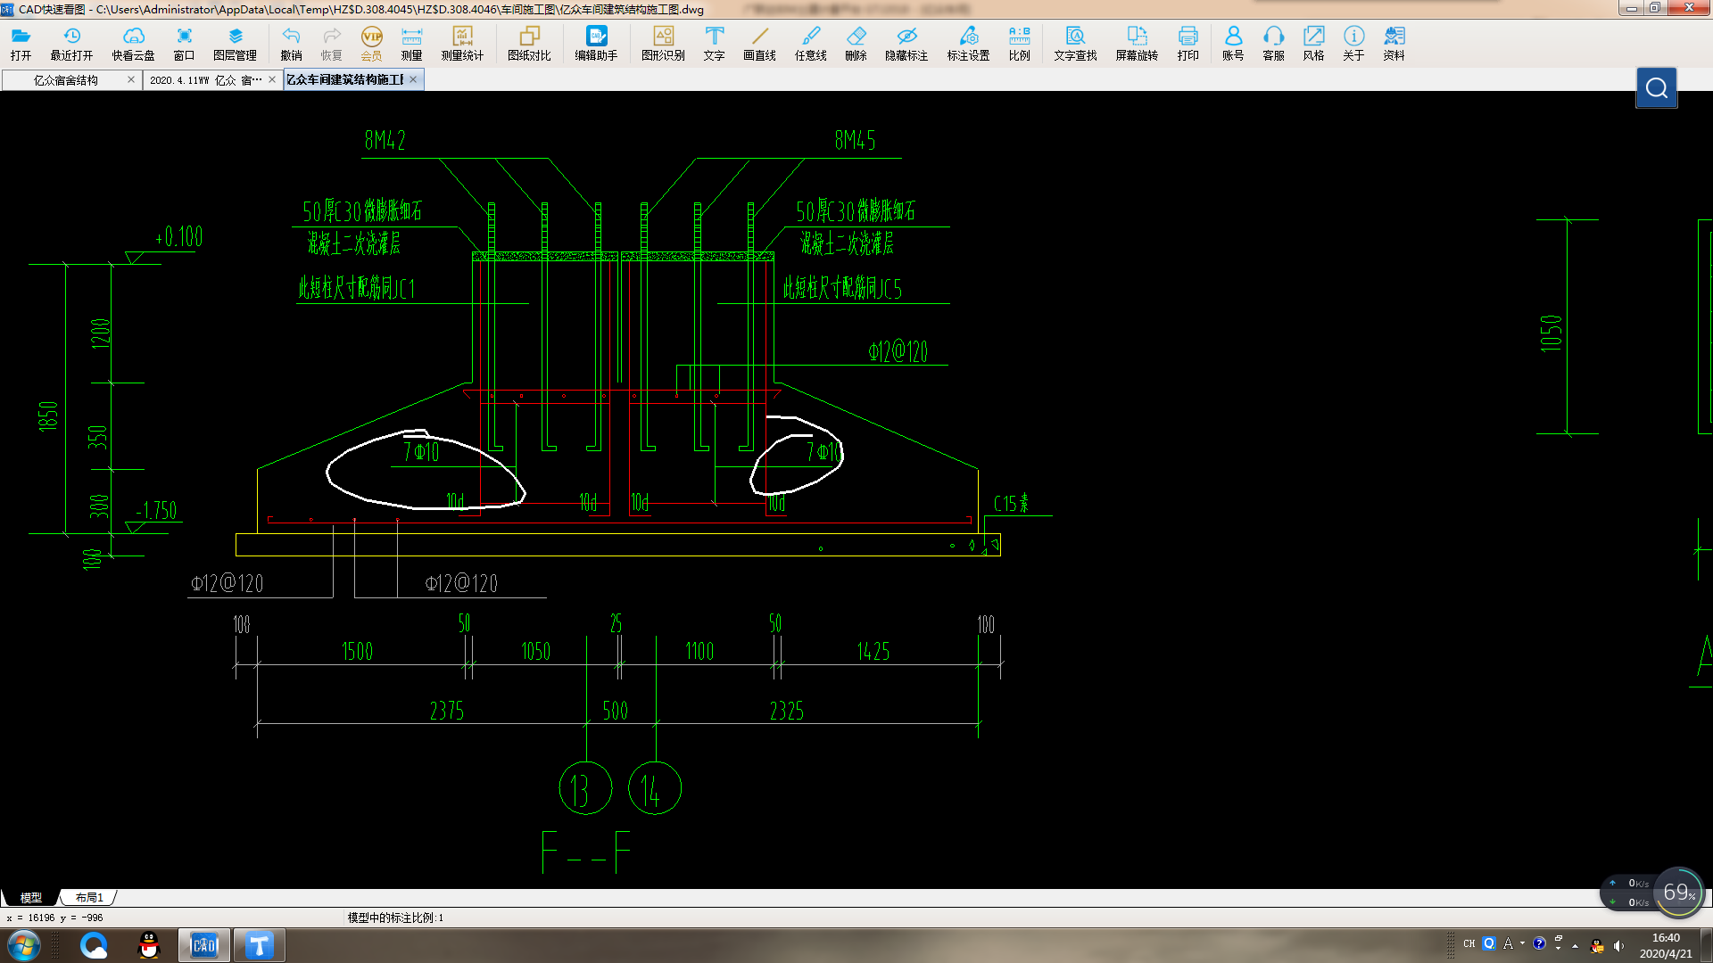Click 屏幕旋转 screen rotate icon
The height and width of the screenshot is (963, 1713).
coord(1137,43)
